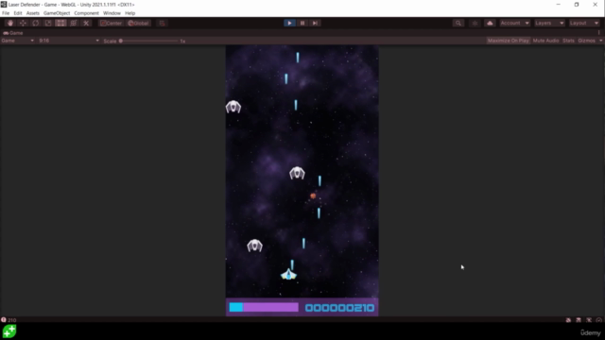This screenshot has width=605, height=340.
Task: Toggle grid snapping icon beside the Global button
Action: click(x=162, y=23)
